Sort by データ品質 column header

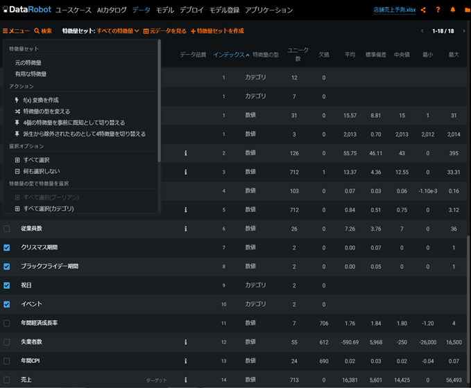pos(193,55)
